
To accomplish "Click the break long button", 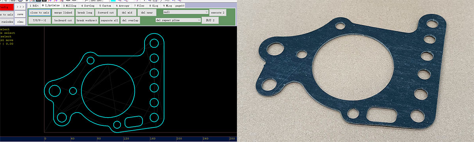I will point(85,13).
